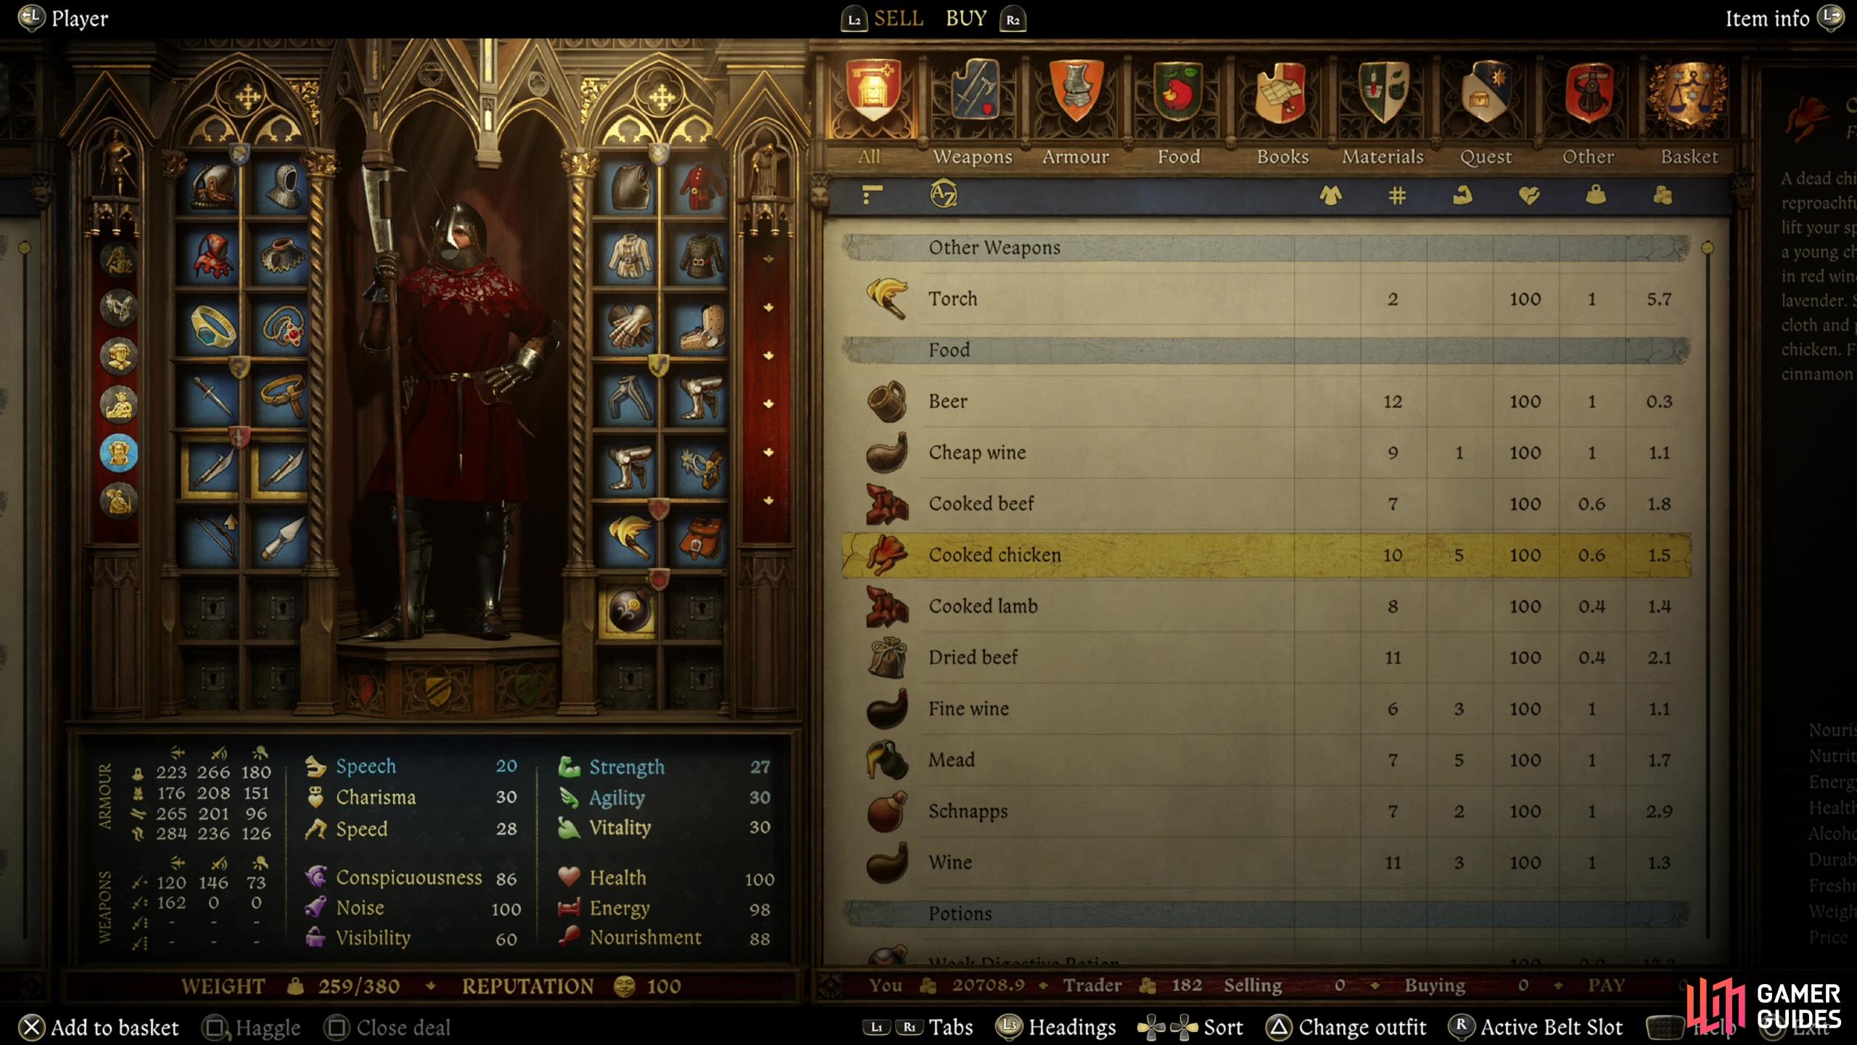
Task: Sort items alphabetically with A-Z icon
Action: point(943,194)
